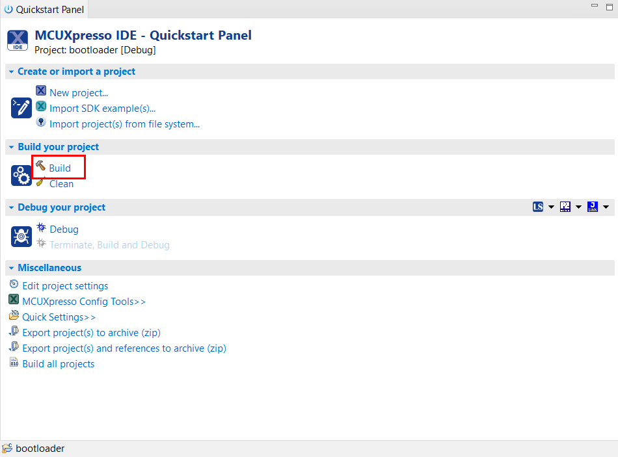Collapse the Miscellaneous section
Screen dimensions: 618x457
coord(12,268)
